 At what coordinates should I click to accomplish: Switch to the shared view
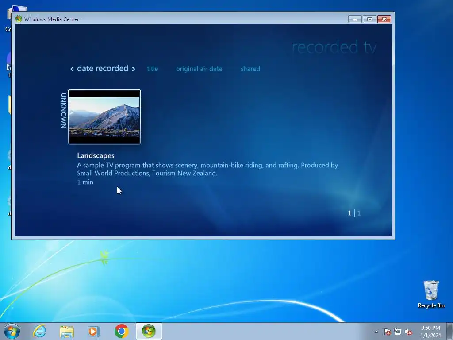pos(250,69)
